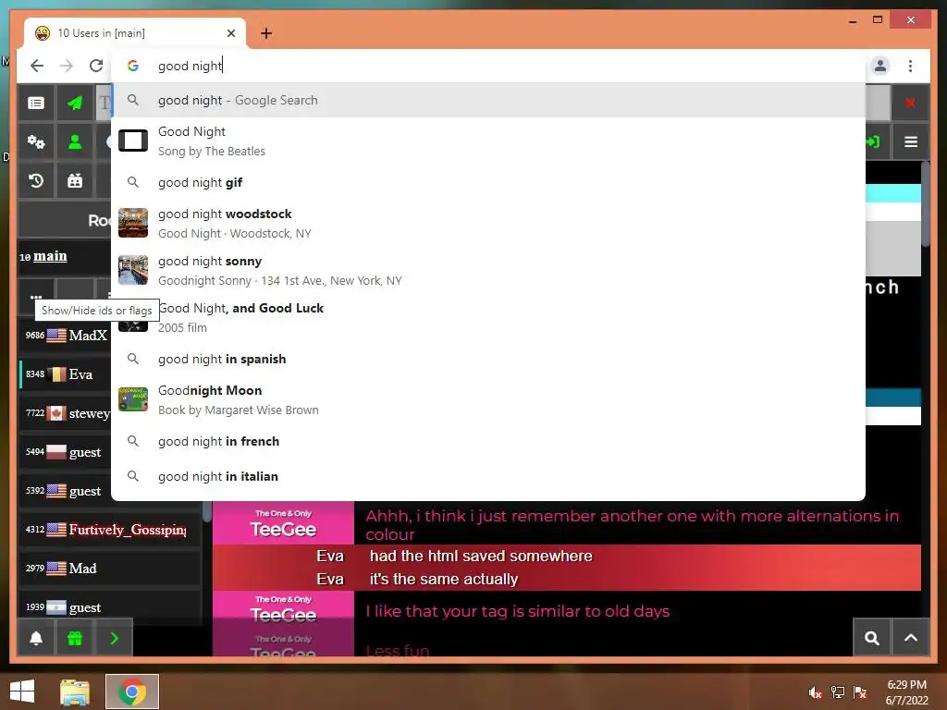Select 'good night sonny' suggestion
The height and width of the screenshot is (710, 947).
coord(488,270)
